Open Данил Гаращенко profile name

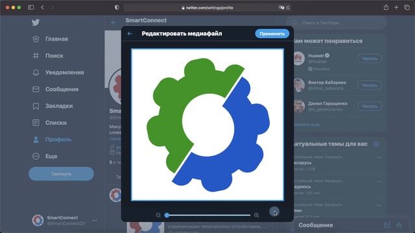coord(327,104)
